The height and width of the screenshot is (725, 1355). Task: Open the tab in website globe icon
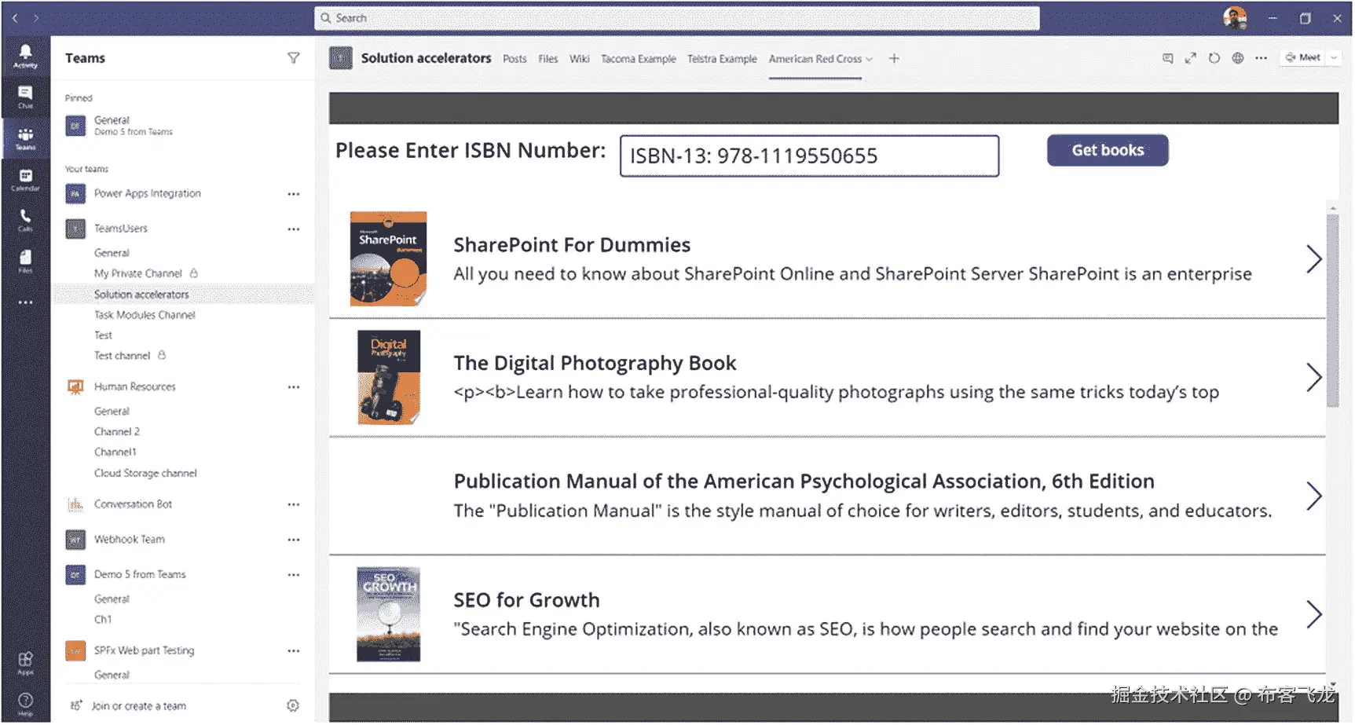tap(1238, 58)
